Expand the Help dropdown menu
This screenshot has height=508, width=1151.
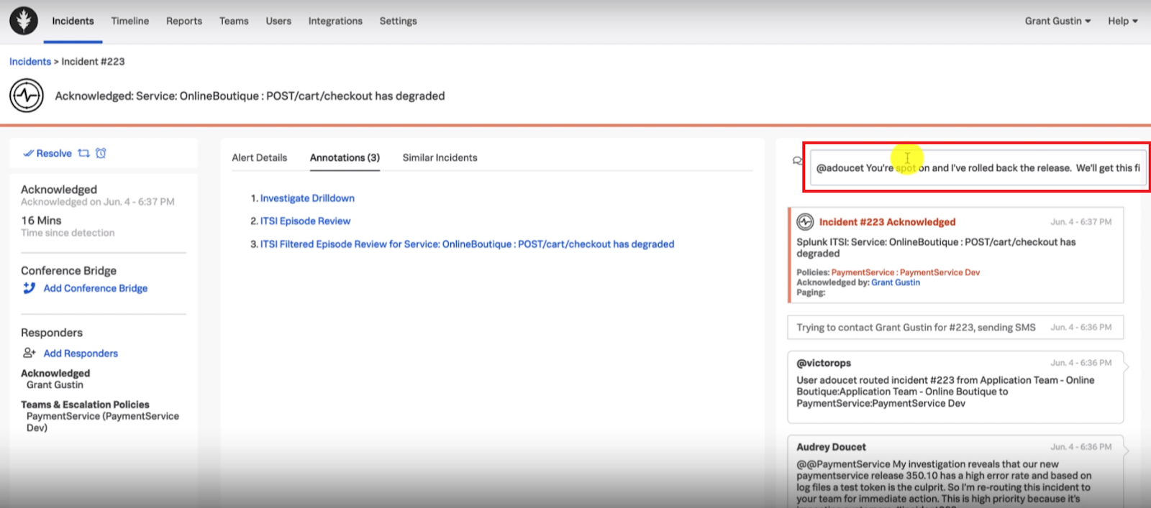pyautogui.click(x=1122, y=21)
